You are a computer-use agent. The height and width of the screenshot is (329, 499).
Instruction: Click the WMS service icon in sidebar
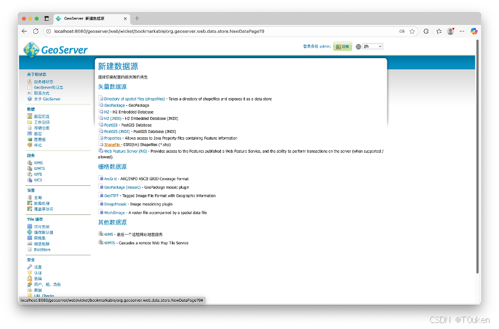(30, 163)
